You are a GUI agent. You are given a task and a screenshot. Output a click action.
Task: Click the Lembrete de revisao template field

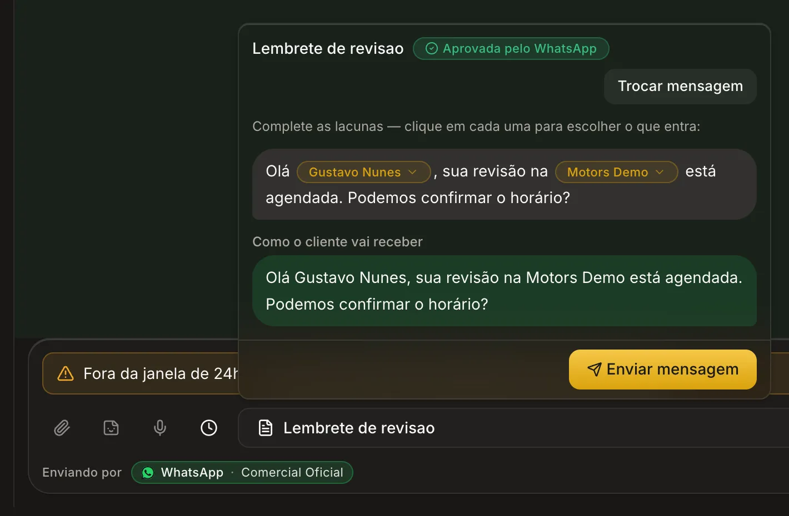point(513,428)
